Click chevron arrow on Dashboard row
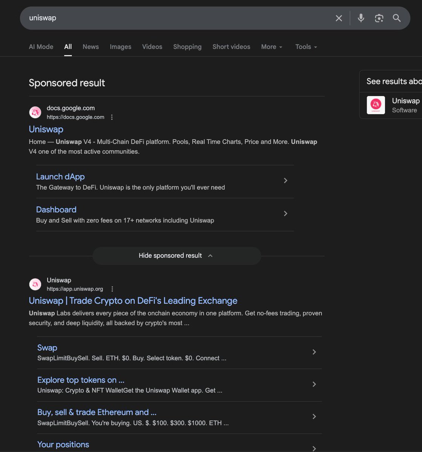This screenshot has height=452, width=422. pos(285,214)
